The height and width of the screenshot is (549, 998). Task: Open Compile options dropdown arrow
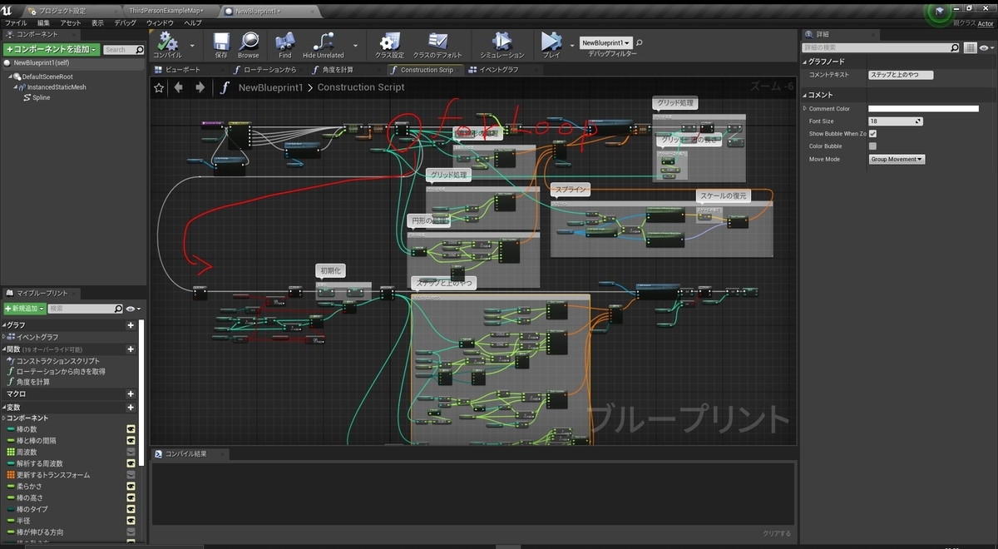tap(192, 46)
